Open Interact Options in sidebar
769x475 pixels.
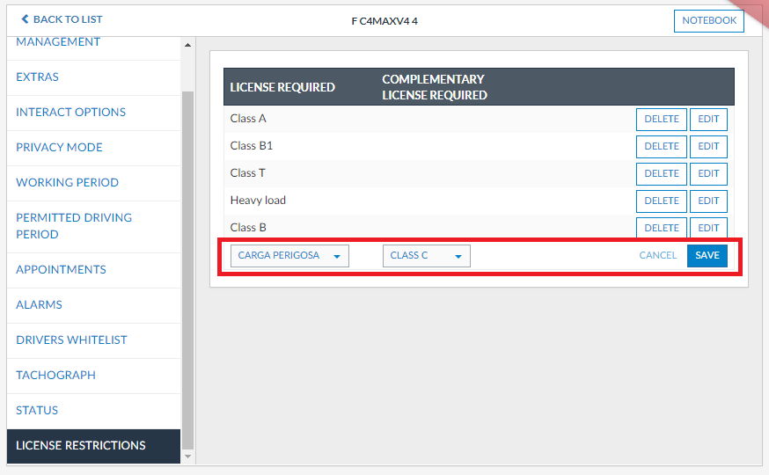(x=70, y=113)
